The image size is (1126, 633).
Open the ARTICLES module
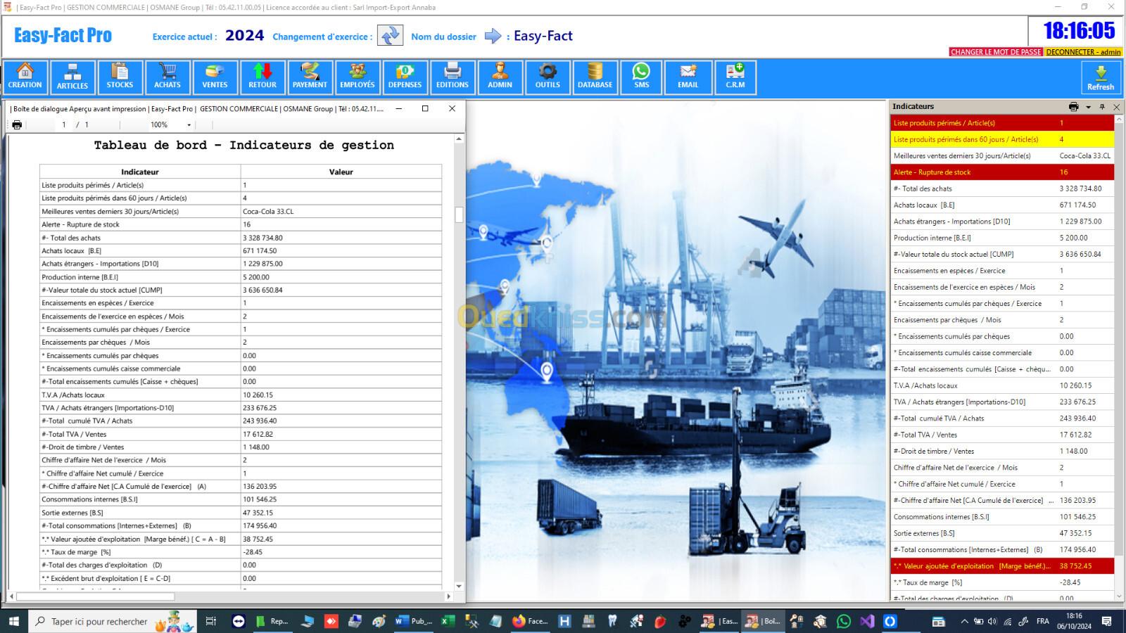coord(72,77)
